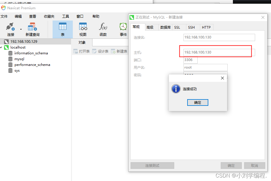This screenshot has width=271, height=181.
Task: Select the mysql database
Action: [19, 59]
